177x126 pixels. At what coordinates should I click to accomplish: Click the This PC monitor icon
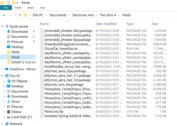coord(7,76)
